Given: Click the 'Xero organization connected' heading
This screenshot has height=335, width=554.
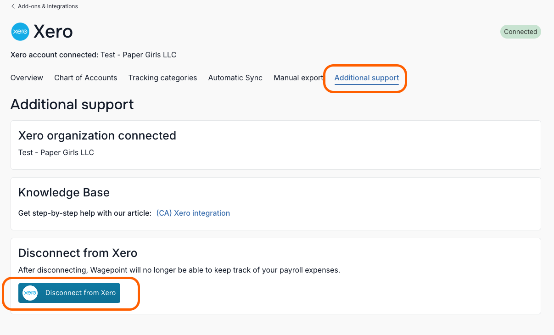Looking at the screenshot, I should click(97, 136).
